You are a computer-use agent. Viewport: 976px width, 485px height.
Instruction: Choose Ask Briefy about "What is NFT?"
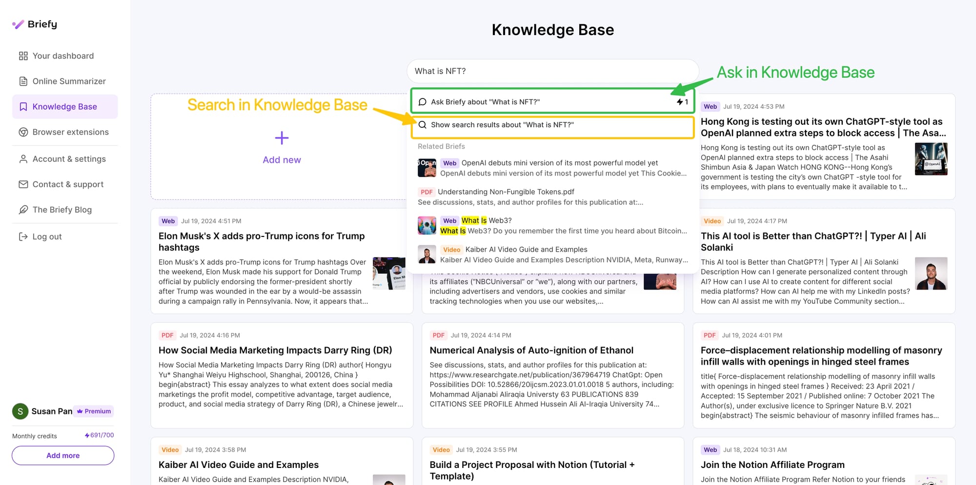552,102
